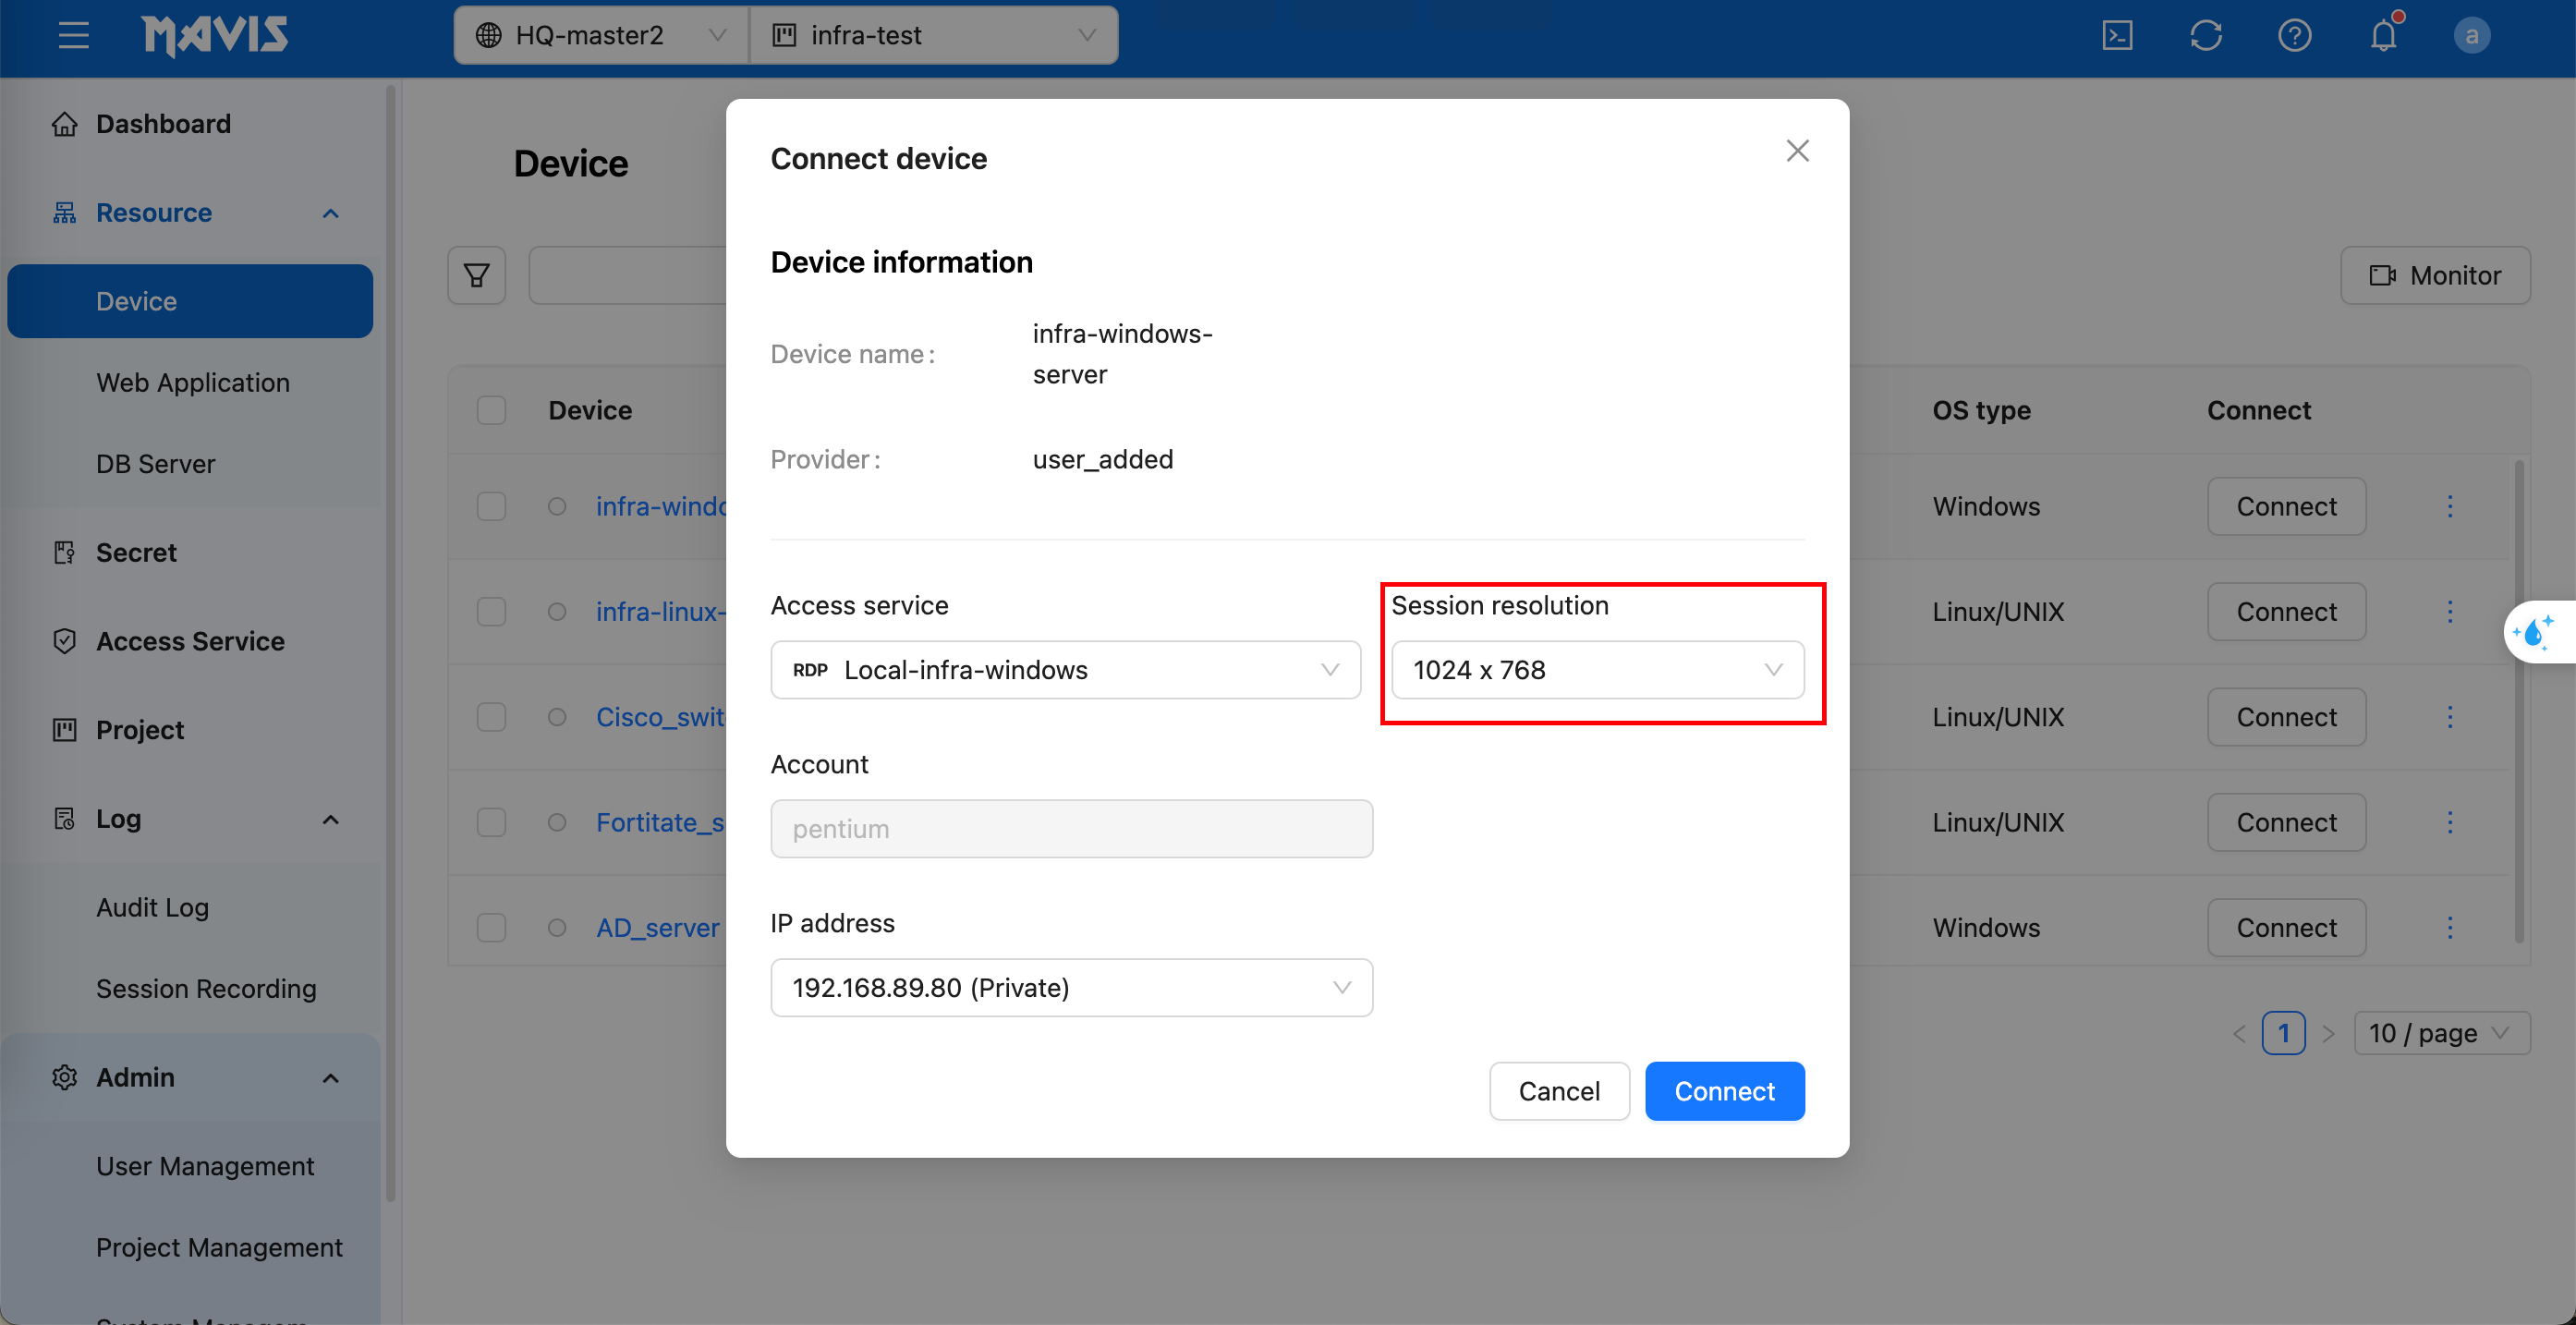
Task: Toggle the select-all devices checkbox
Action: tap(491, 410)
